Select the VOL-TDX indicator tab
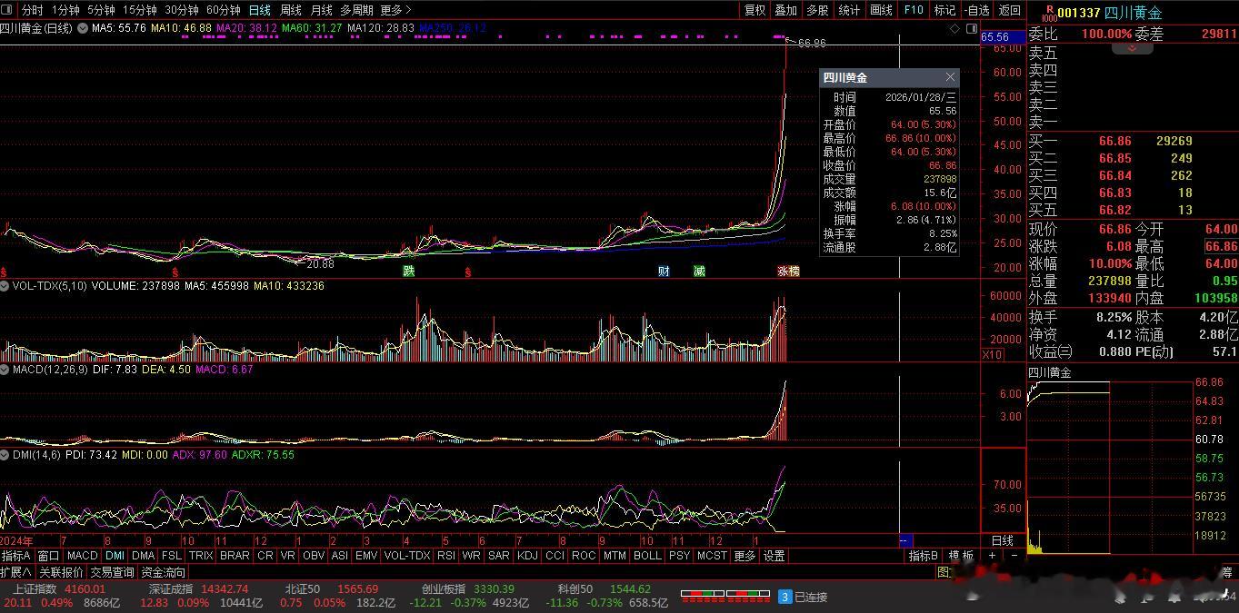The height and width of the screenshot is (613, 1239). point(407,556)
